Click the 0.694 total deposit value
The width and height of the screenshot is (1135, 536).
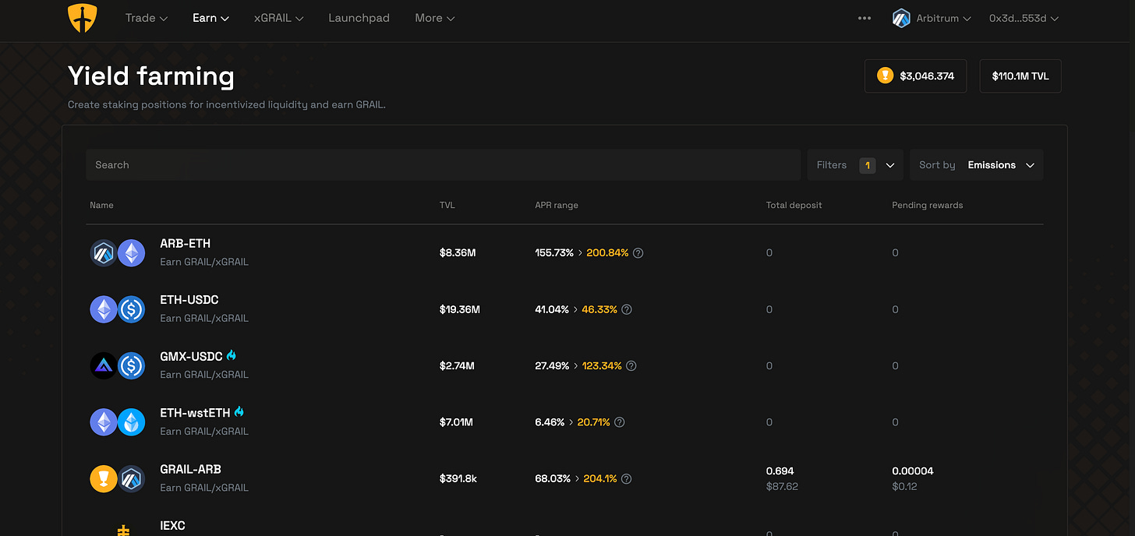click(780, 471)
